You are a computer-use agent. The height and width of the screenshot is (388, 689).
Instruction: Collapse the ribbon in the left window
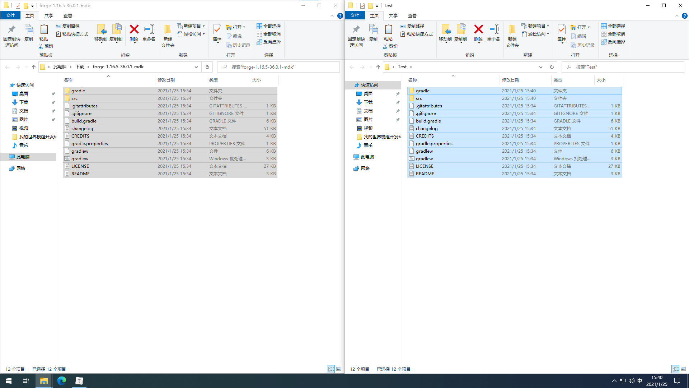click(x=332, y=16)
